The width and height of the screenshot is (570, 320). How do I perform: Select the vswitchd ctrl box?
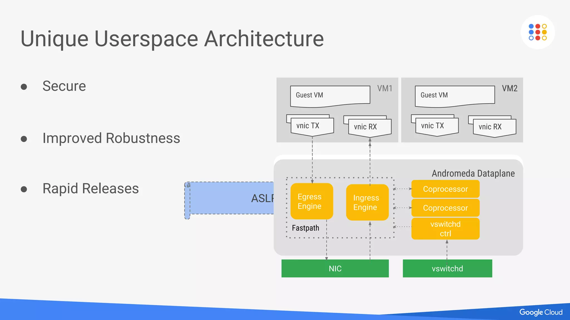click(x=445, y=229)
